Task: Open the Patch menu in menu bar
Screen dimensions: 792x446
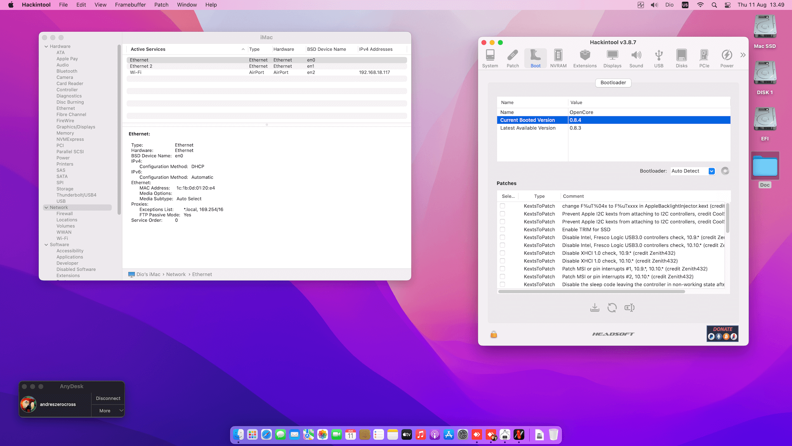Action: [x=161, y=5]
